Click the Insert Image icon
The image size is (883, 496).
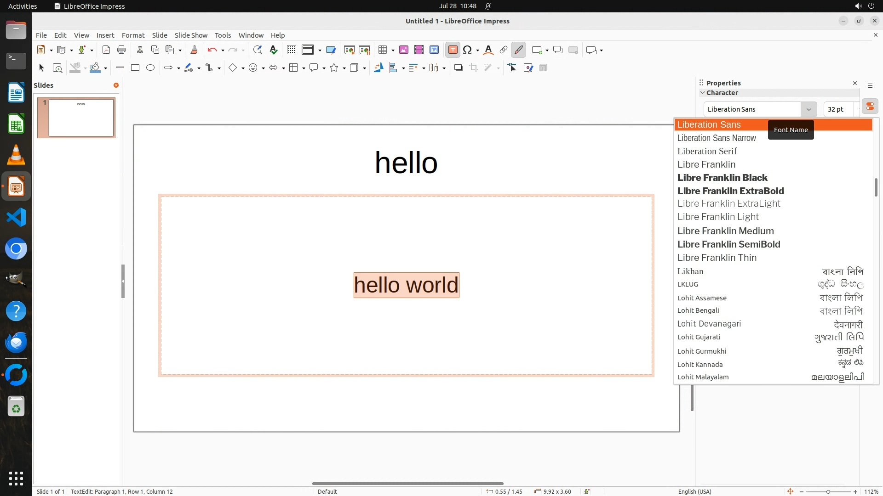[x=404, y=50]
